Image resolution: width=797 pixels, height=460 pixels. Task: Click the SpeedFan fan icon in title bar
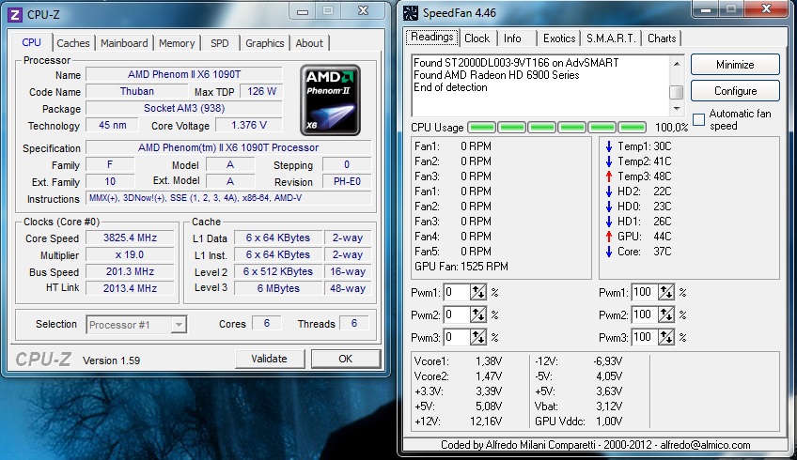[410, 13]
